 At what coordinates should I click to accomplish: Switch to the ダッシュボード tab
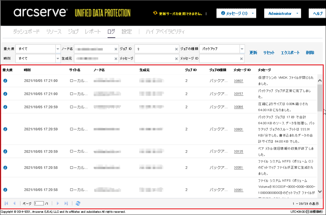click(x=26, y=32)
